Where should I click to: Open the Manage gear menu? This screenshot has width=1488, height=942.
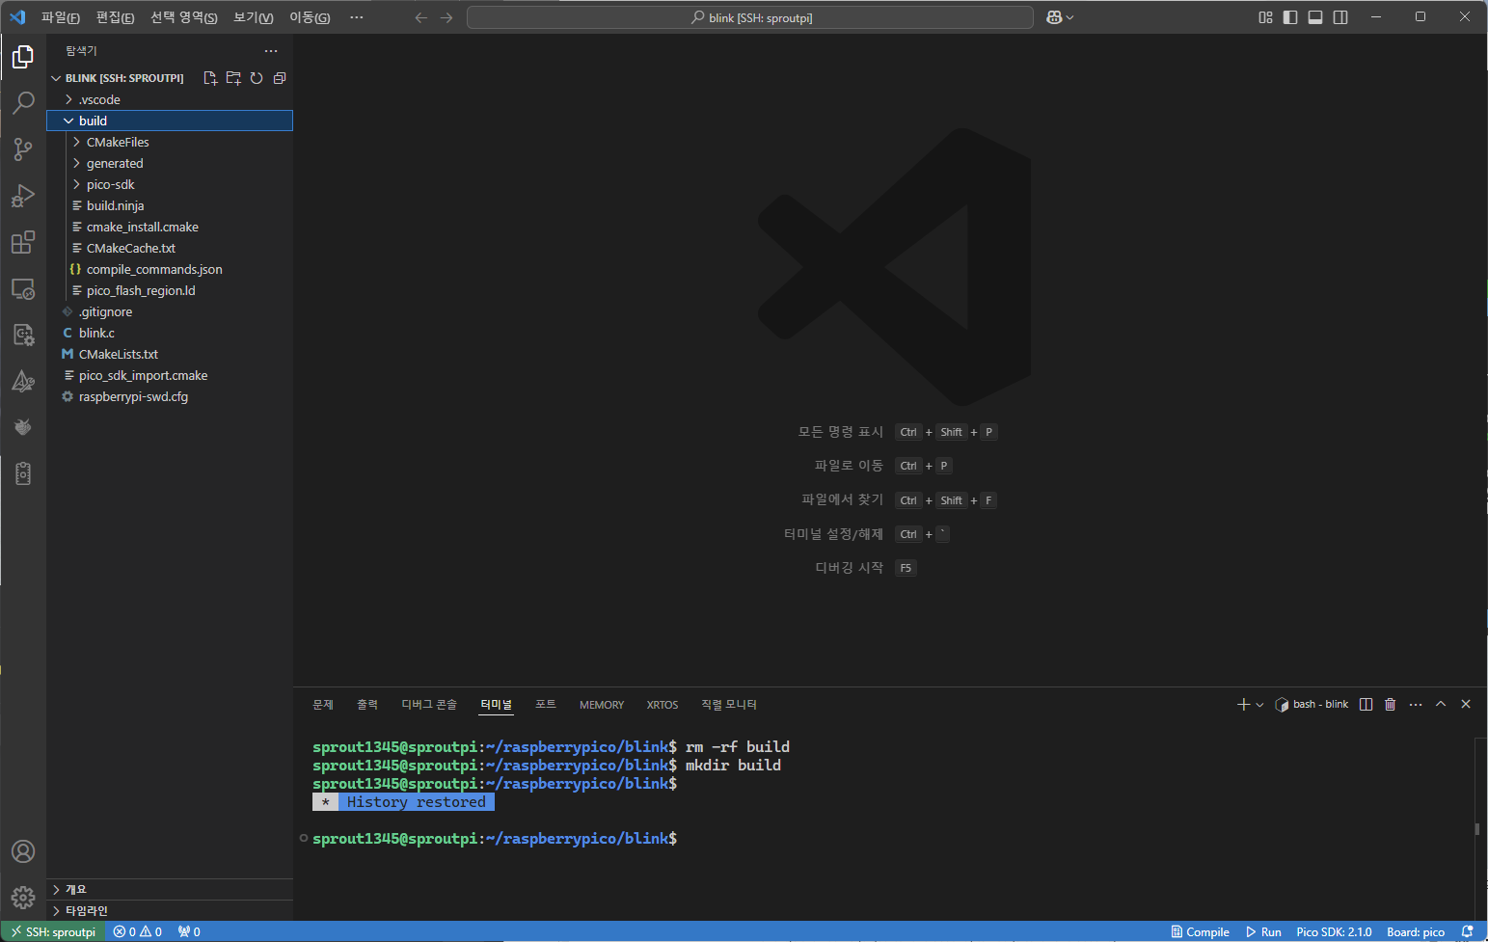click(23, 898)
